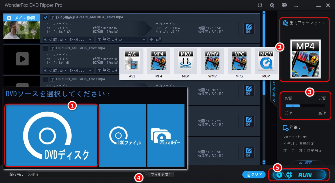Play the Title2 video thumbnail
This screenshot has width=335, height=183.
pos(22,59)
